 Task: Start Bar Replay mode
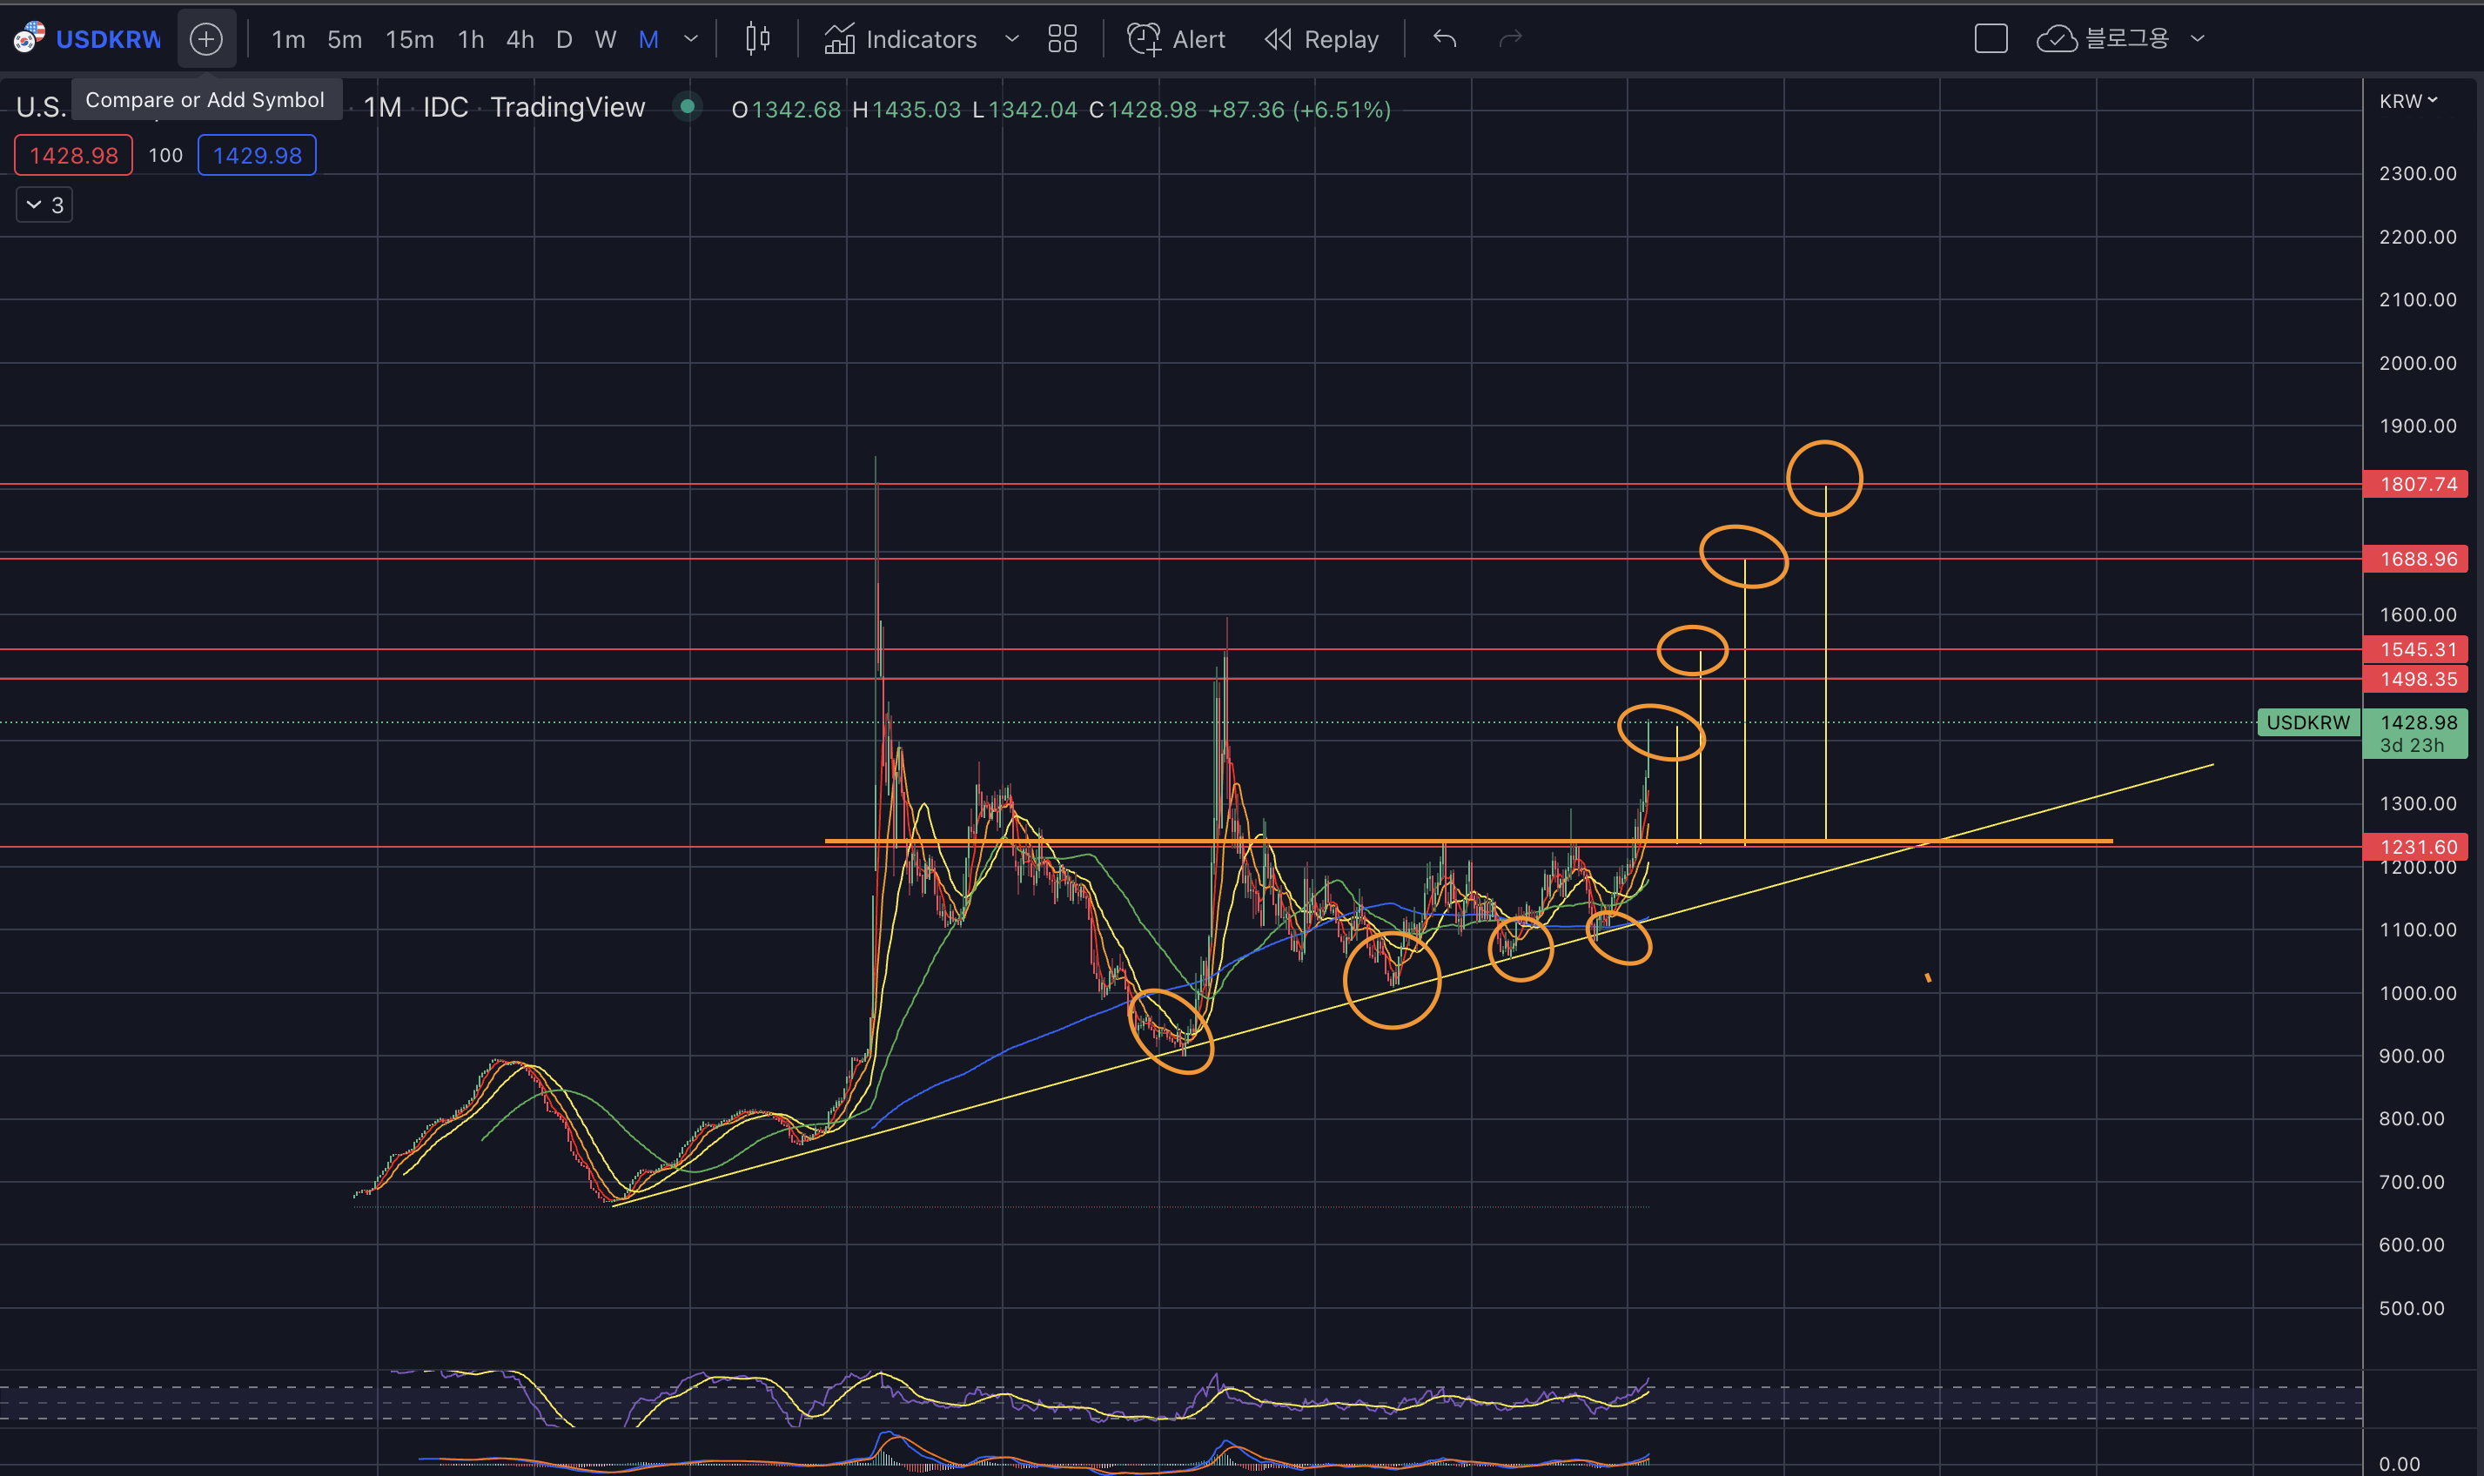tap(1321, 39)
